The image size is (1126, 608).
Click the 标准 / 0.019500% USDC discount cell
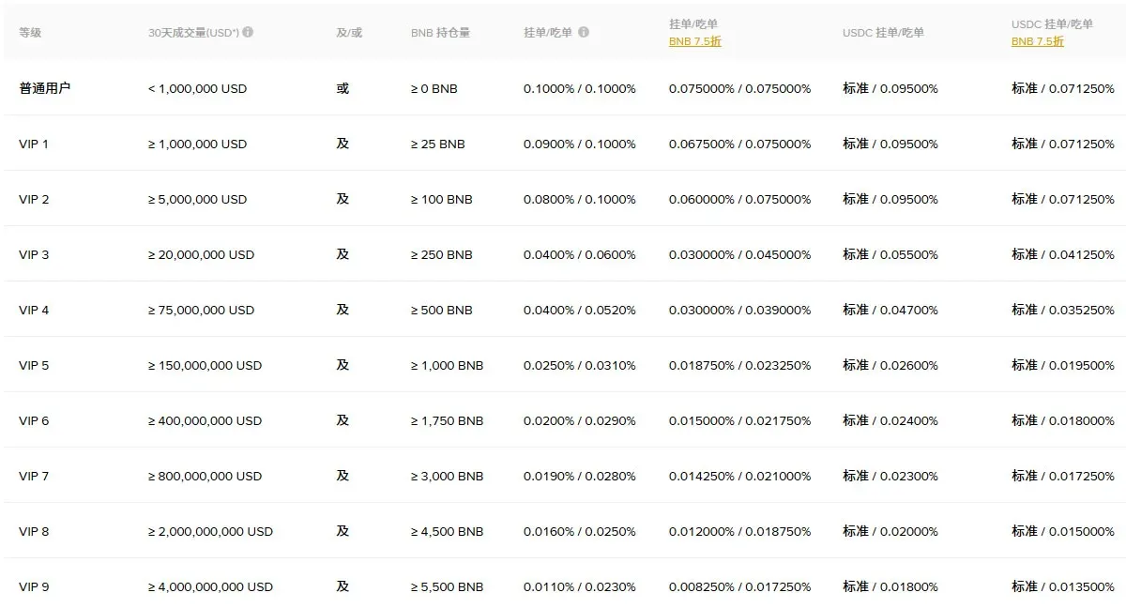pyautogui.click(x=1063, y=365)
